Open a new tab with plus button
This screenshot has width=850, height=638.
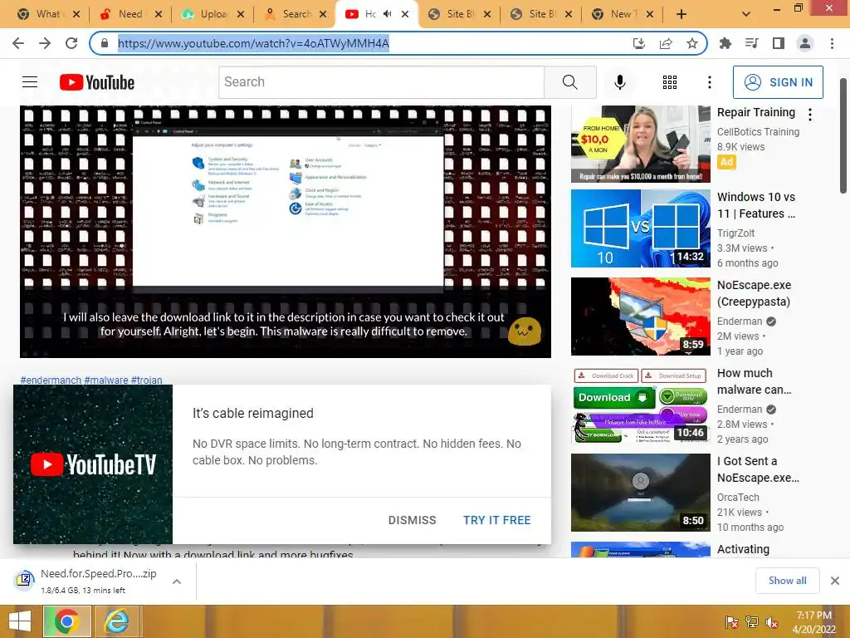[x=681, y=14]
